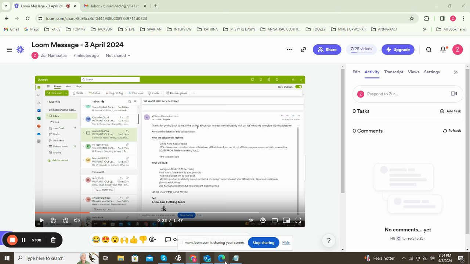Switch to the Edit tab
The width and height of the screenshot is (470, 264).
pos(356,72)
